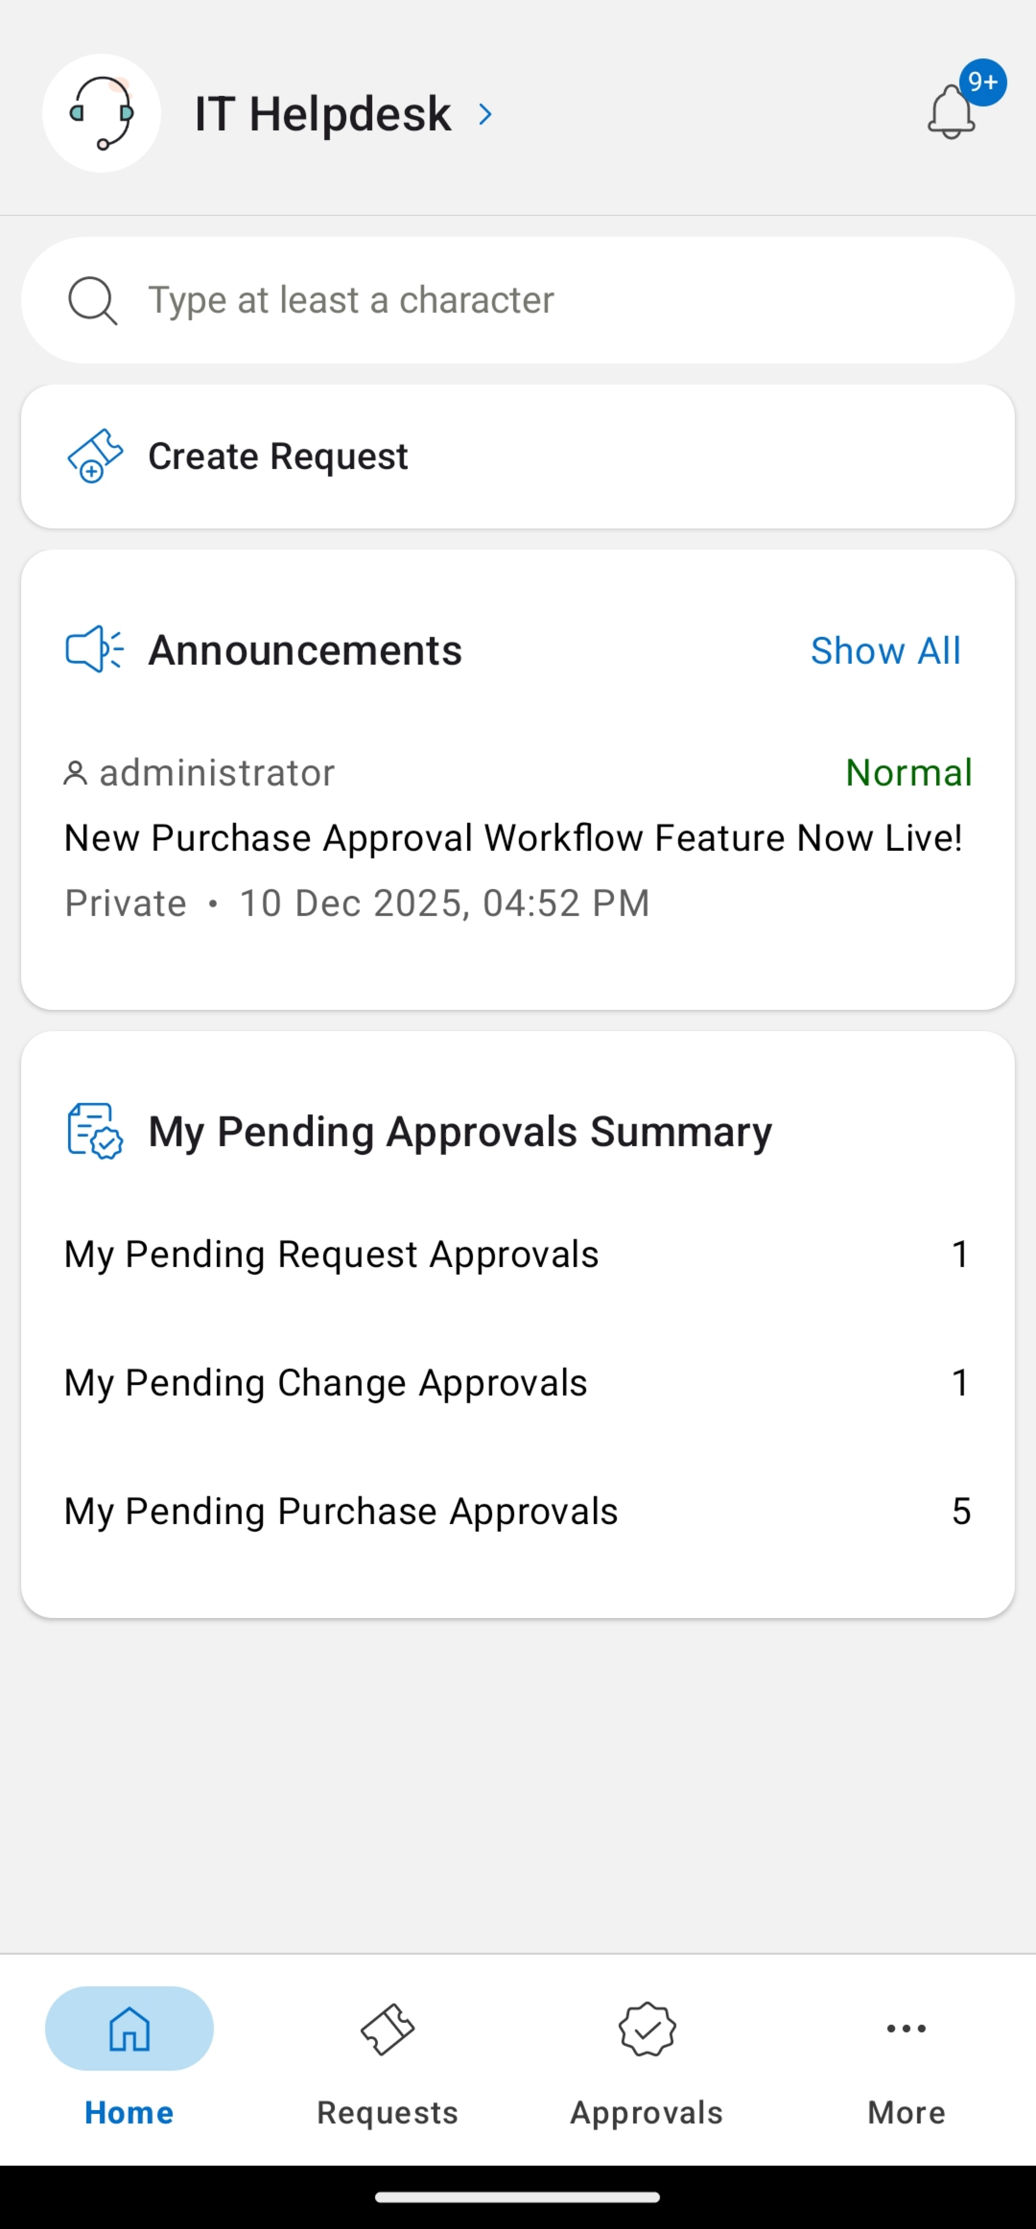1036x2229 pixels.
Task: Open the New Purchase Approval Workflow announcement
Action: [512, 838]
